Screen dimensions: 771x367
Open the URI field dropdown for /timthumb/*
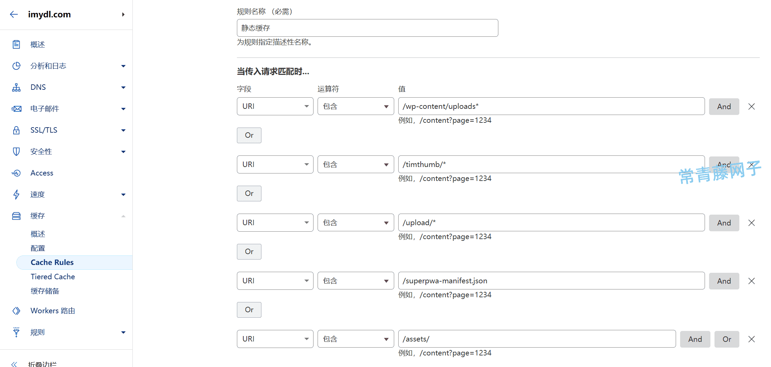275,165
